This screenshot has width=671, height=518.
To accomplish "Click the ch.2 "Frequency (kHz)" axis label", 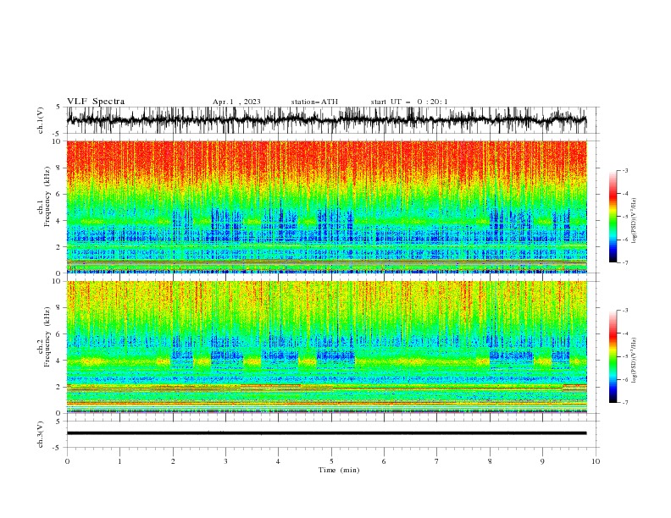I will (x=47, y=337).
